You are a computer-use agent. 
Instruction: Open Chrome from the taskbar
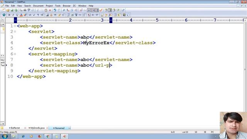coord(48,136)
